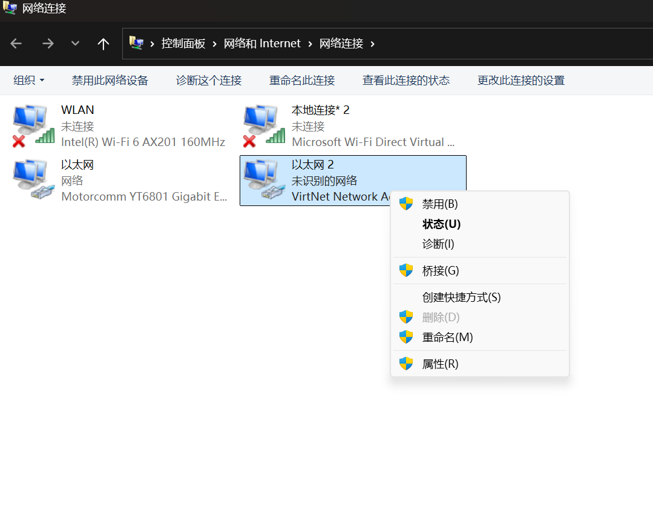Choose 桥接(G) from context menu
This screenshot has height=506, width=653.
[480, 271]
